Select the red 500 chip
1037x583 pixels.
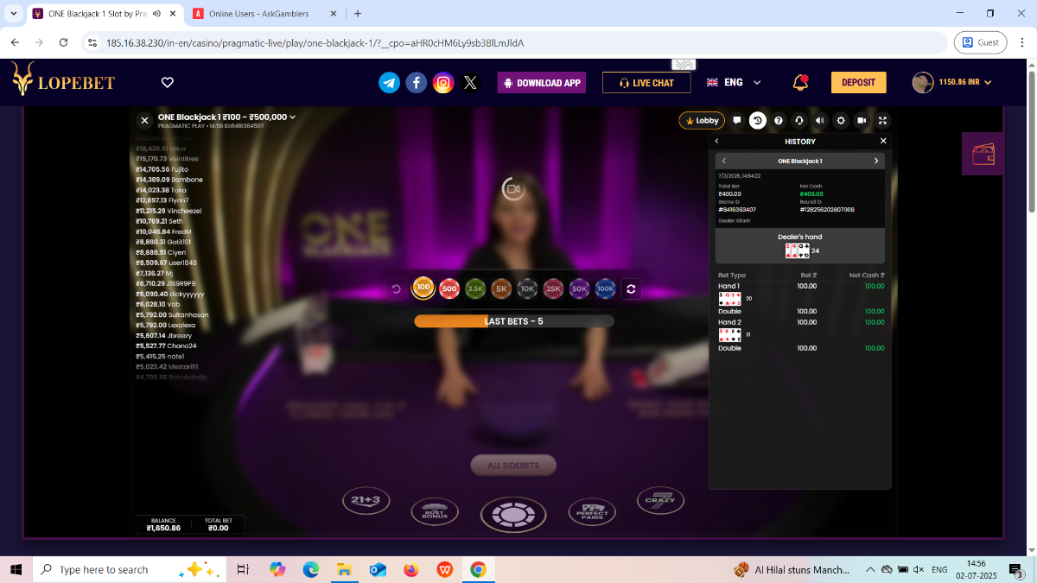click(449, 289)
